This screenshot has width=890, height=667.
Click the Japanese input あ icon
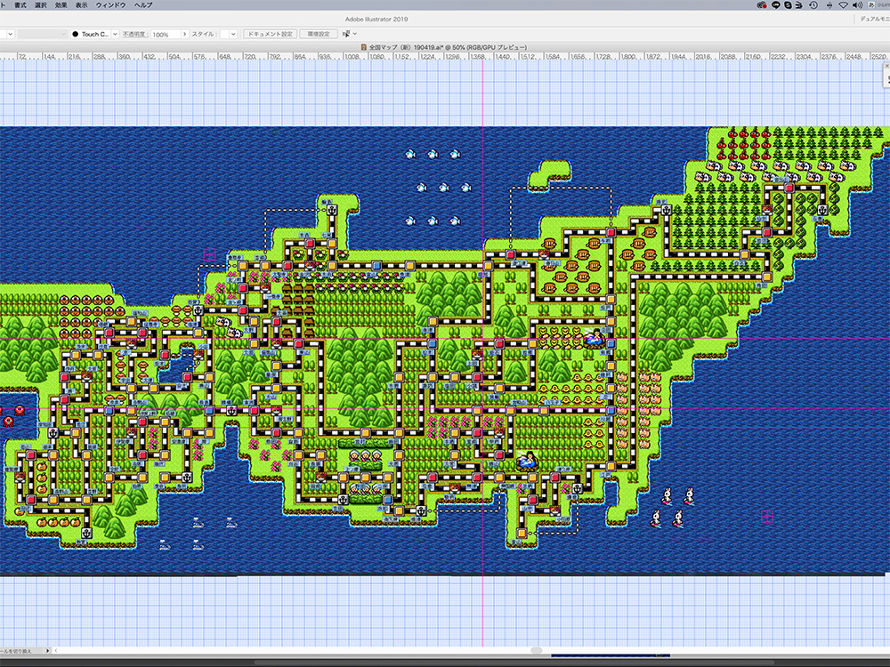click(x=872, y=5)
